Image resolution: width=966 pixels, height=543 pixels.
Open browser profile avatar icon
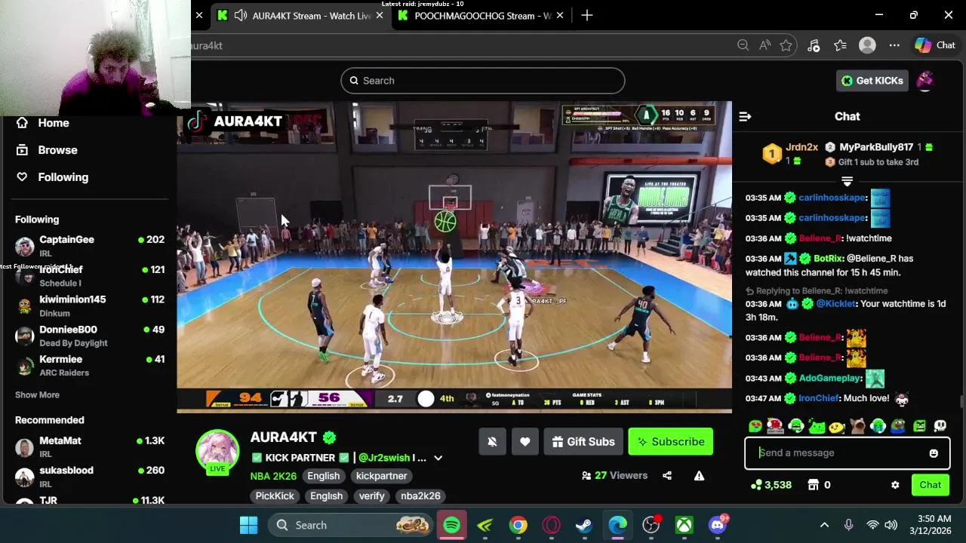point(867,45)
